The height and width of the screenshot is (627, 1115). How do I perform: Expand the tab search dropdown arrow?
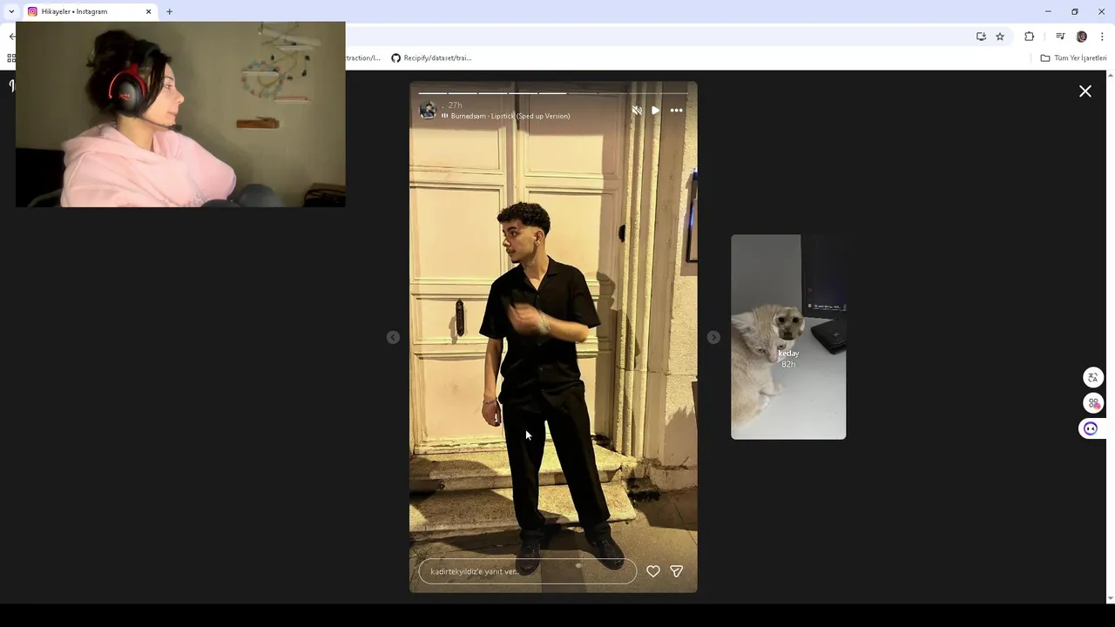click(x=11, y=11)
